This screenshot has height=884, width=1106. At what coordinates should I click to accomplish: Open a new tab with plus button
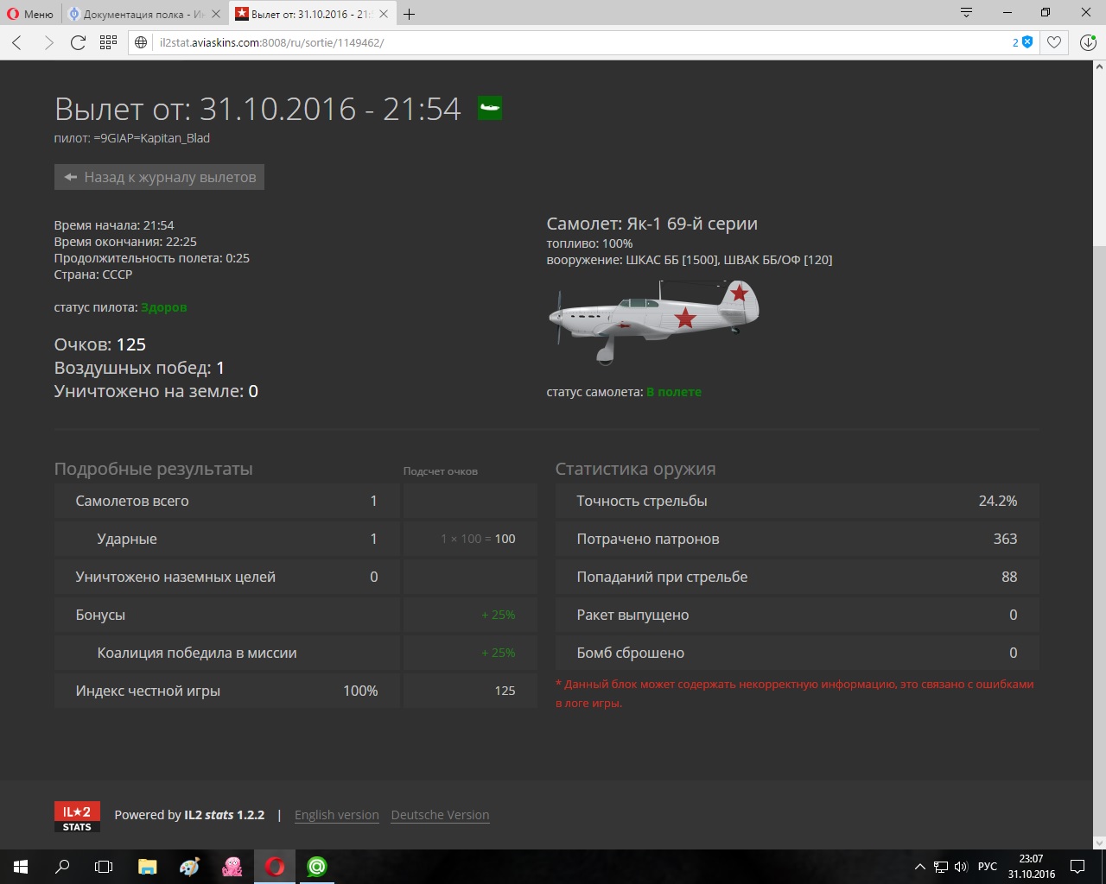[x=410, y=14]
